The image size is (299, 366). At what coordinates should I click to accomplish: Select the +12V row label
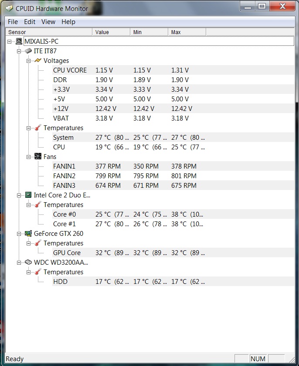click(x=61, y=109)
